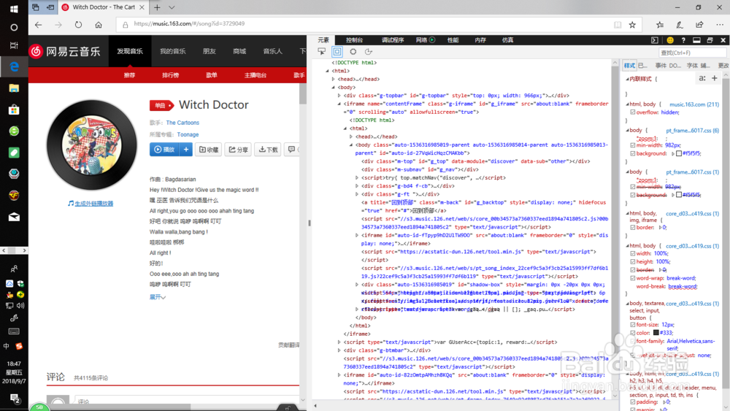
Task: Click the smiley feedback icon in DevTools
Action: pyautogui.click(x=670, y=40)
